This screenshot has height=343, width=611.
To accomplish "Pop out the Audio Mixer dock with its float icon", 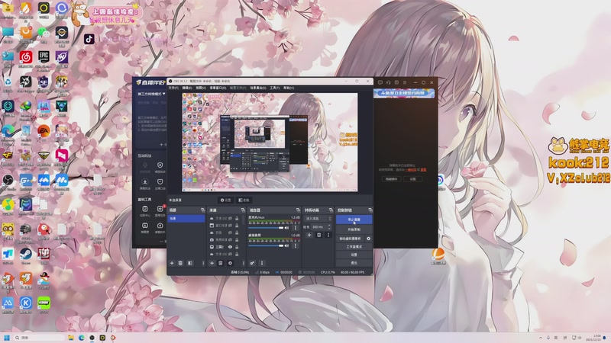I will click(298, 210).
